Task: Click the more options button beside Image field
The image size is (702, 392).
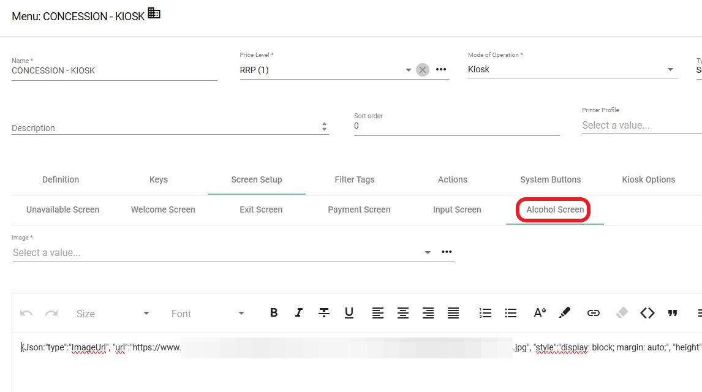Action: [447, 252]
